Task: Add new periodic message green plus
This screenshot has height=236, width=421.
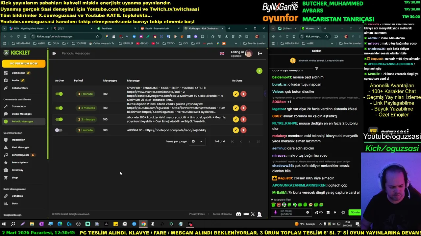Action: pos(260,71)
